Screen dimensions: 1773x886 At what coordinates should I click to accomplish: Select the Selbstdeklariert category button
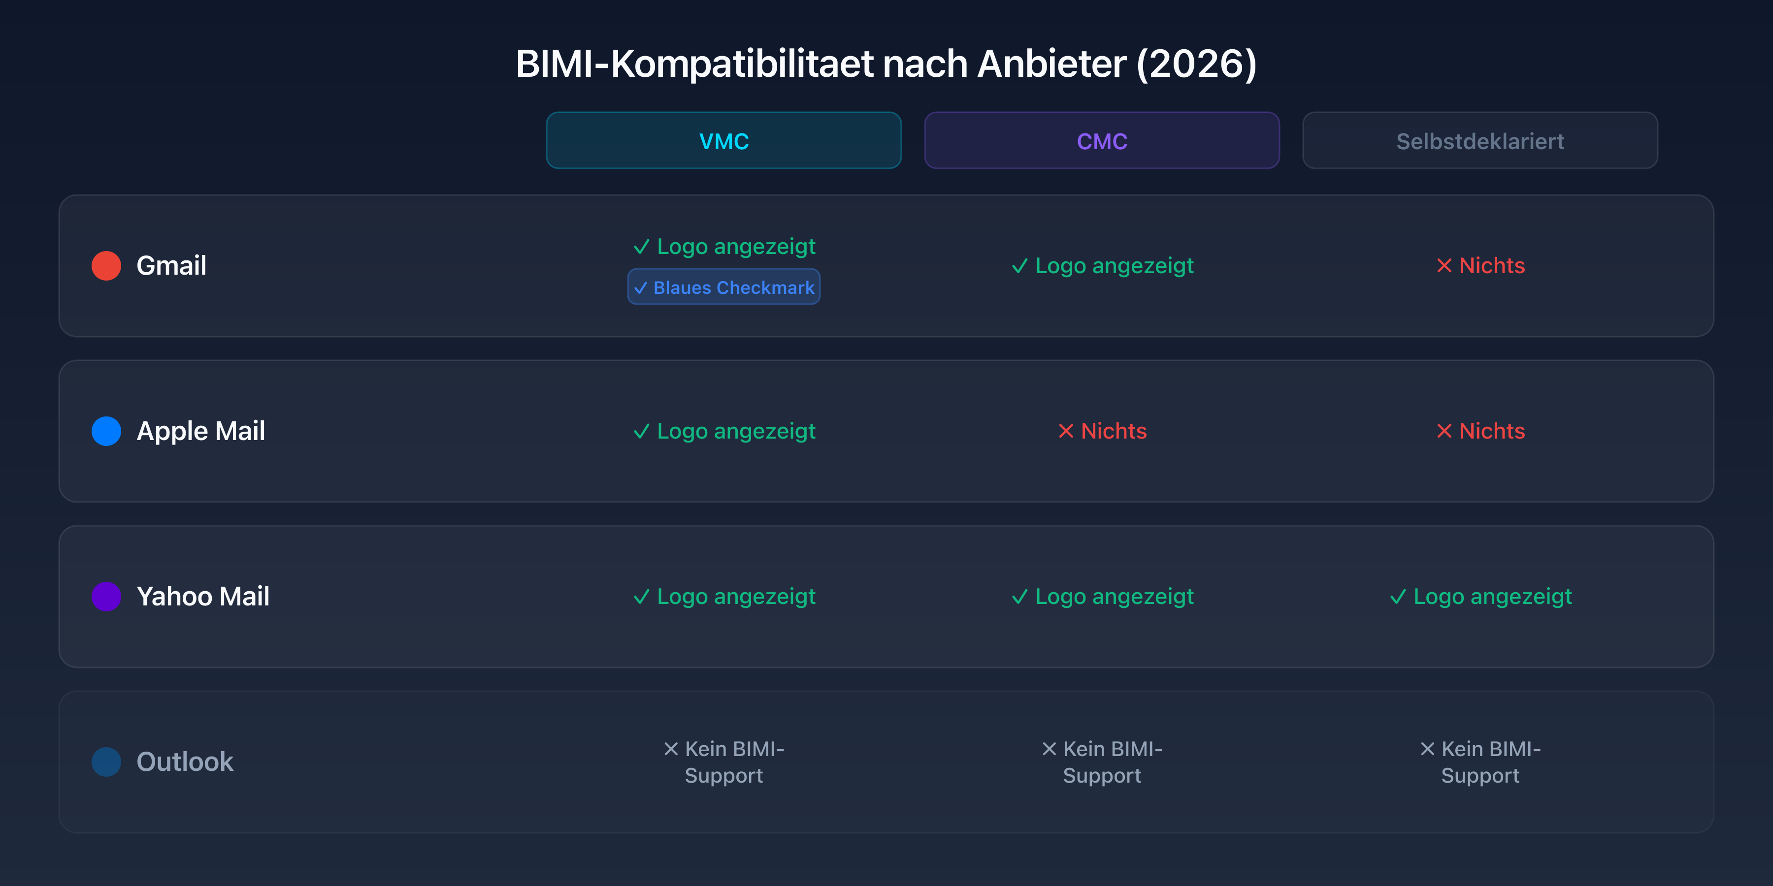[x=1480, y=140]
